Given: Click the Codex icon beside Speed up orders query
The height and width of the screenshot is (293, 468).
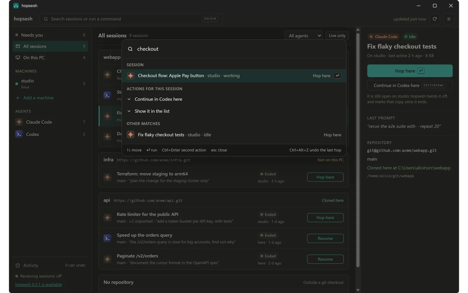Looking at the screenshot, I should pyautogui.click(x=107, y=239).
